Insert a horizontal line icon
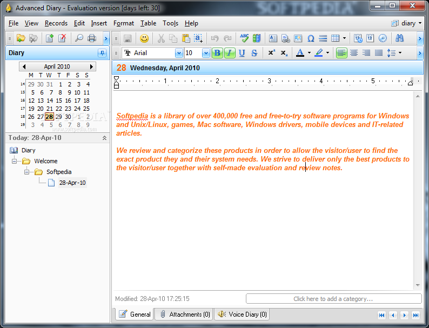This screenshot has height=328, width=429. (323, 38)
